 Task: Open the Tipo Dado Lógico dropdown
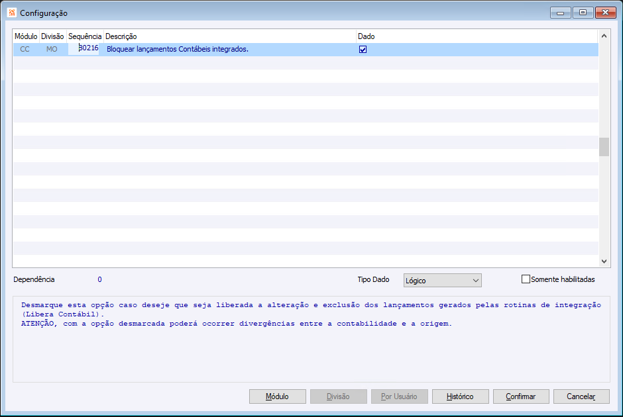442,281
